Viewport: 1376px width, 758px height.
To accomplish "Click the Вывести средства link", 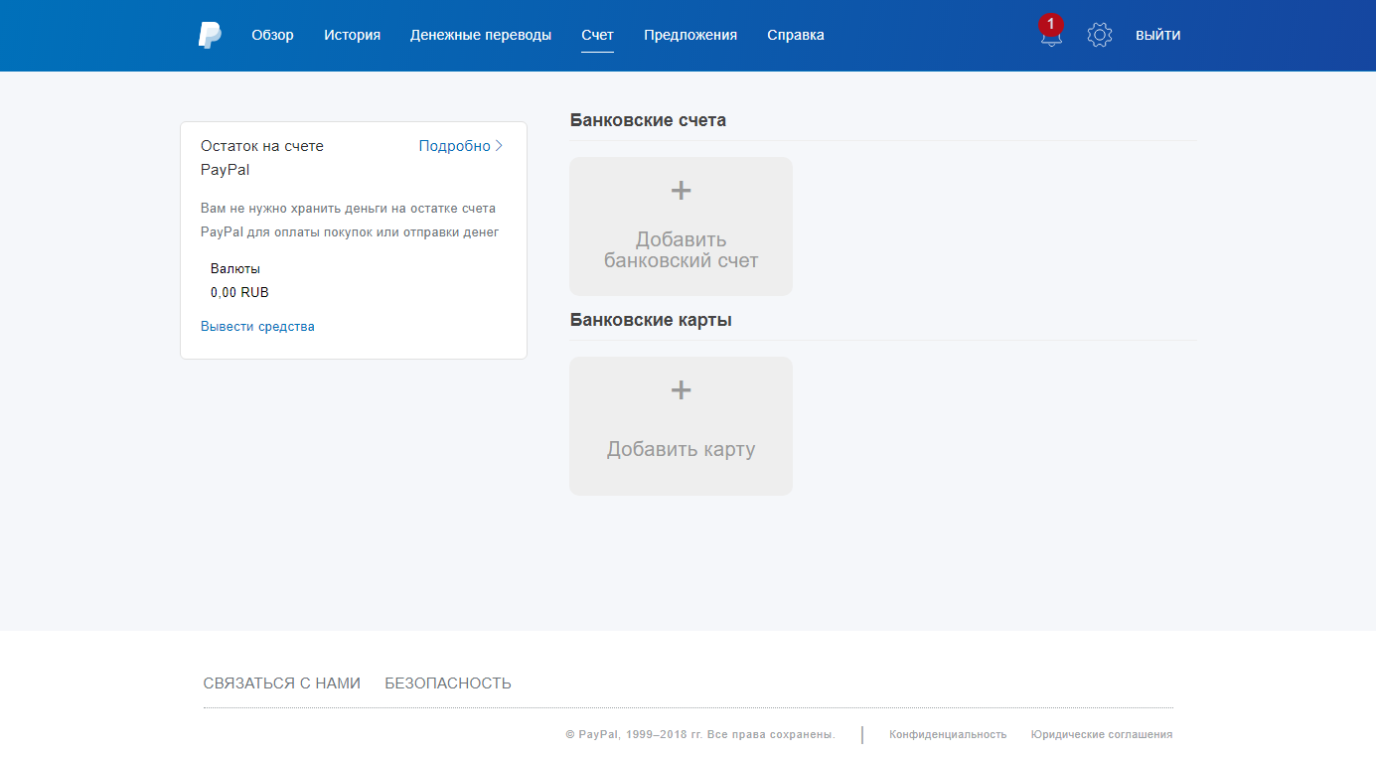I will tap(257, 326).
